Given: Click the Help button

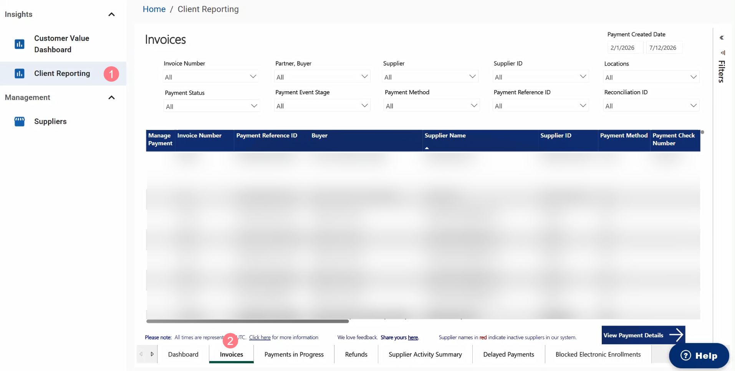Looking at the screenshot, I should point(699,356).
